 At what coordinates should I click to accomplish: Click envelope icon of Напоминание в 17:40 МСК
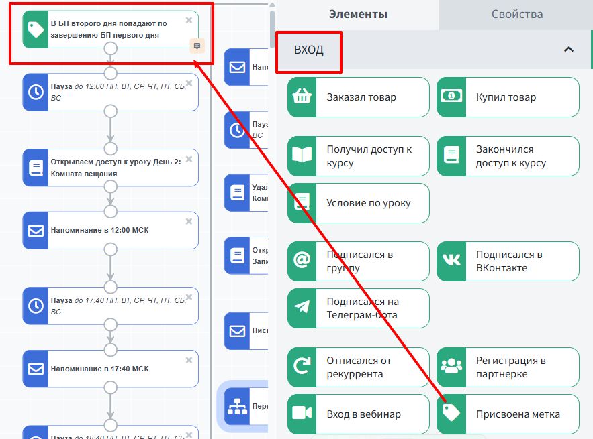[x=36, y=369]
